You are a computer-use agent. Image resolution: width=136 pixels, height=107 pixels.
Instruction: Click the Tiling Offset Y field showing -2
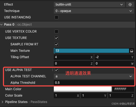[x=114, y=57]
